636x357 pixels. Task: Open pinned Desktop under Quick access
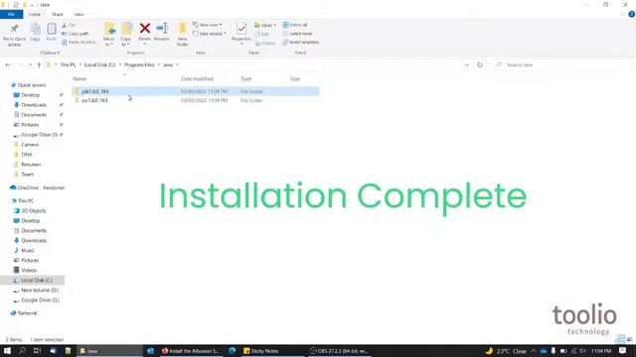[x=31, y=95]
